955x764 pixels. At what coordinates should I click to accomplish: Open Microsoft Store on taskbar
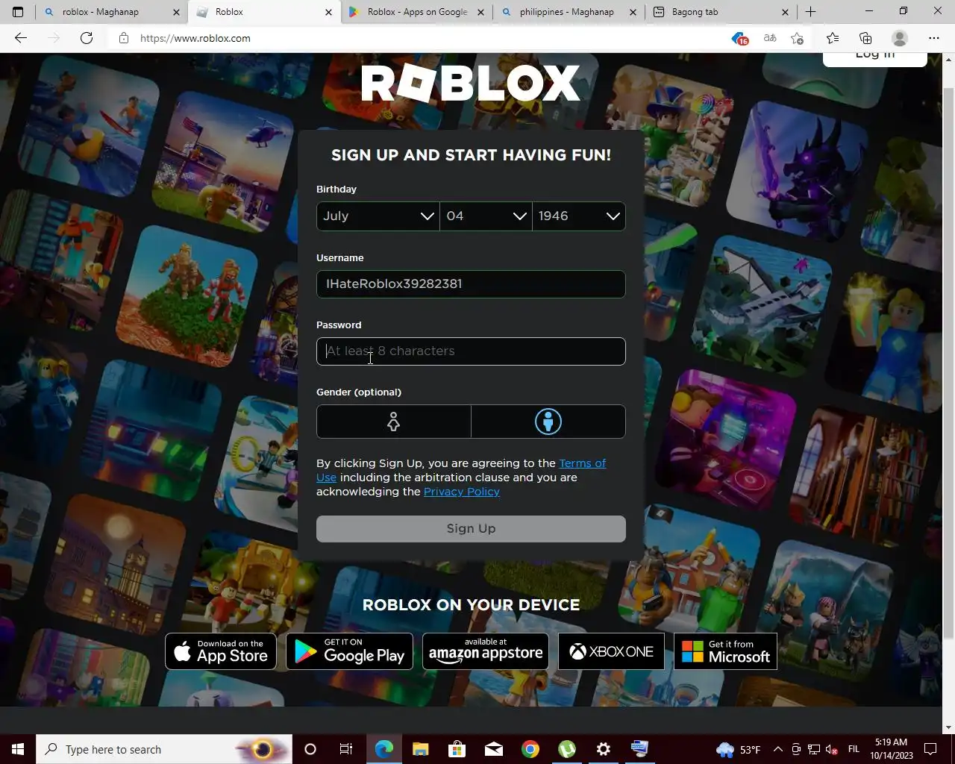point(457,749)
